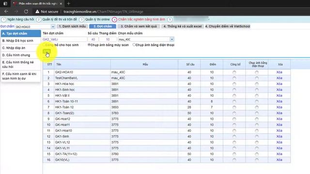Switch to tab 4. Thống kê và xuất excel
Viewport: 310px width, 174px height.
(183, 26)
